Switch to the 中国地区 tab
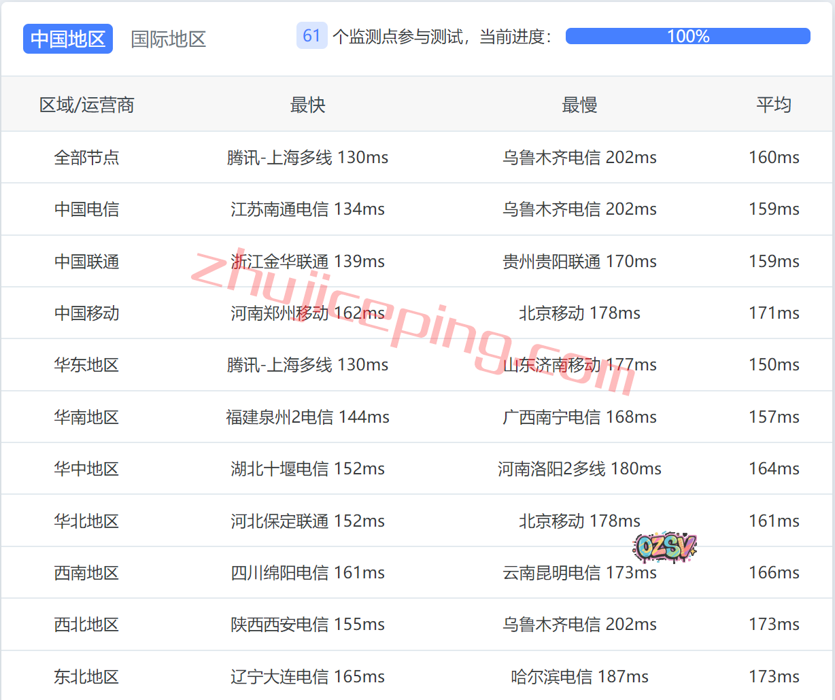 [x=68, y=39]
